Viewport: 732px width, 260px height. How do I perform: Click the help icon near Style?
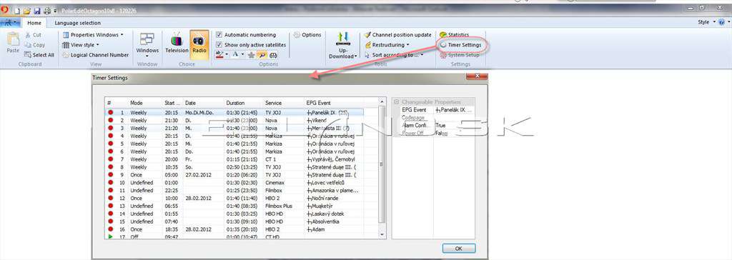pyautogui.click(x=722, y=22)
